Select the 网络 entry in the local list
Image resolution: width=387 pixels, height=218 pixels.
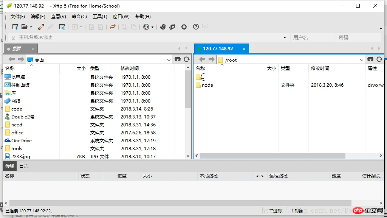tap(16, 101)
